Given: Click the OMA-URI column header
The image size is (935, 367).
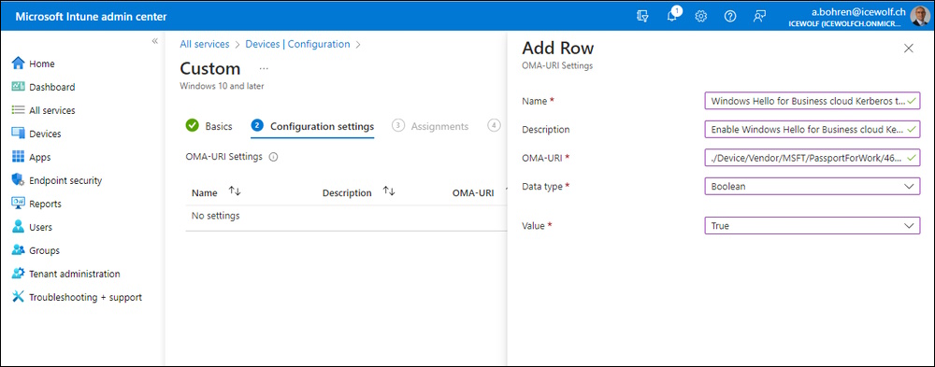Looking at the screenshot, I should pos(473,193).
